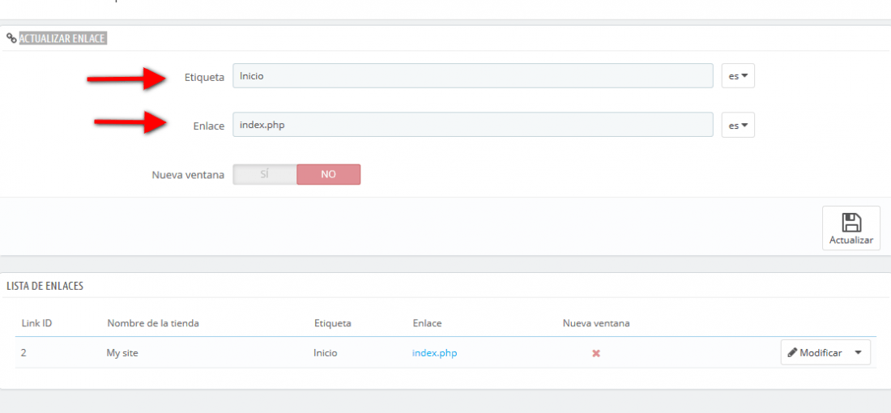Click the red X under Nueva ventana column

(596, 353)
